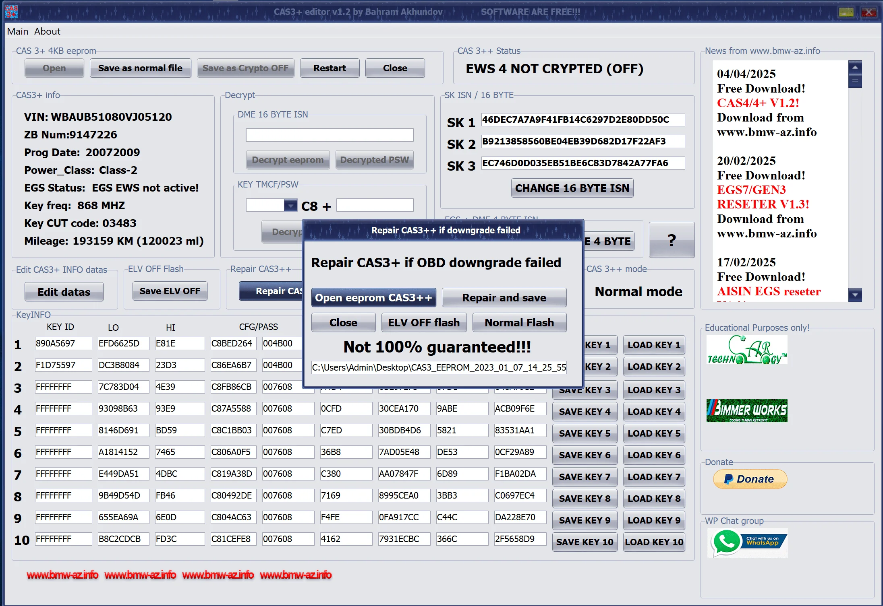This screenshot has height=606, width=883.
Task: Click the question mark help button
Action: [672, 240]
